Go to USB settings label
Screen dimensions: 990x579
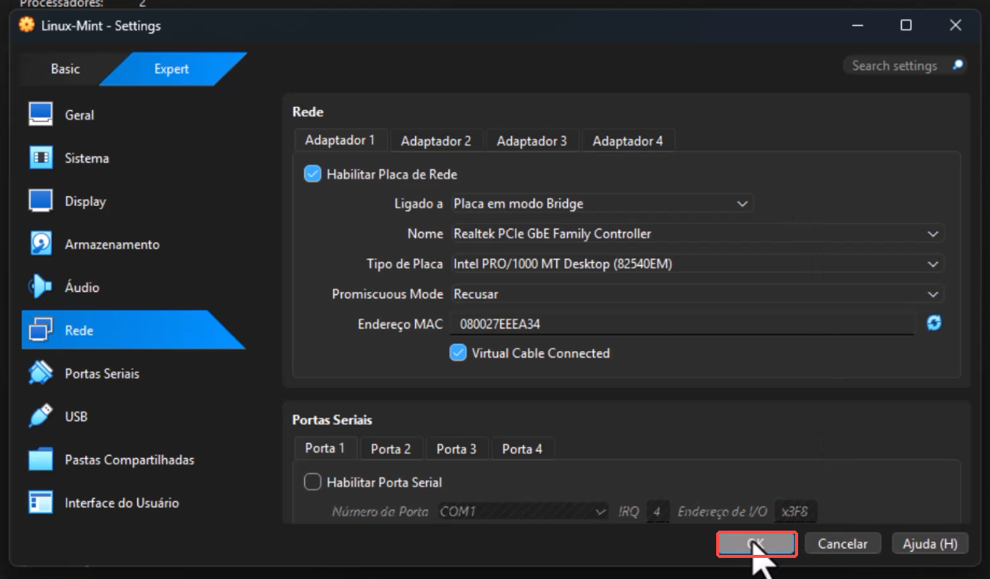click(x=76, y=417)
